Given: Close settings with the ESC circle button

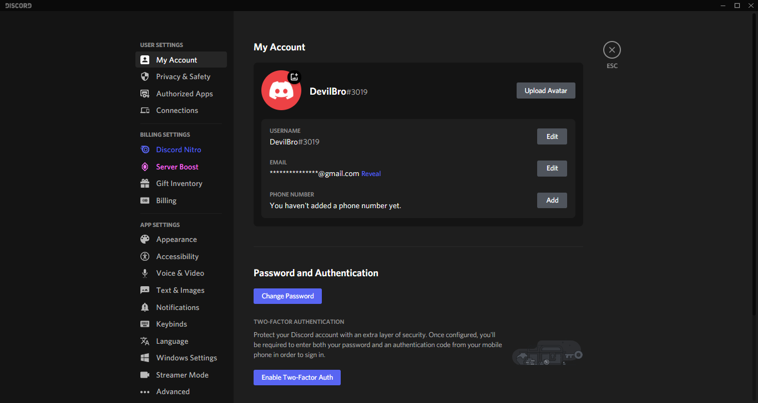Looking at the screenshot, I should (x=612, y=50).
